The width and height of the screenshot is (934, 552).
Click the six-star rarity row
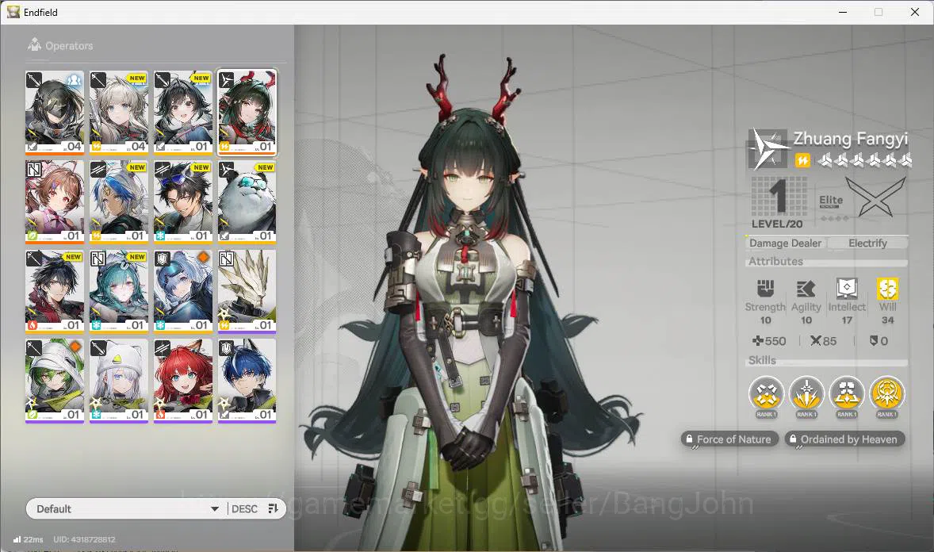864,160
